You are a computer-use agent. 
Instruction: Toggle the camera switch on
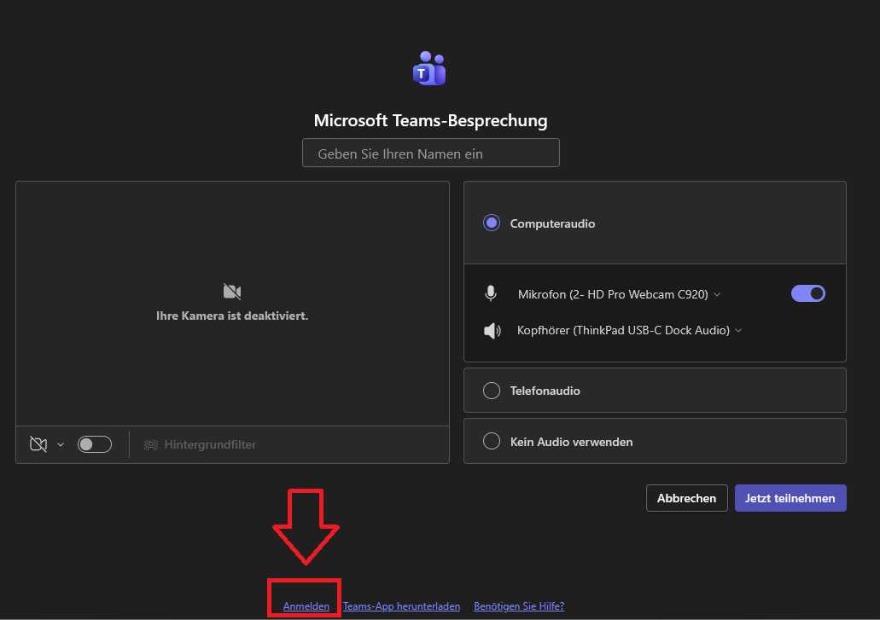95,444
